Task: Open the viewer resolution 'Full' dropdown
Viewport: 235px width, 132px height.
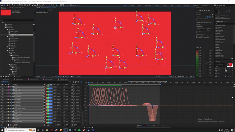Action: [x=47, y=76]
